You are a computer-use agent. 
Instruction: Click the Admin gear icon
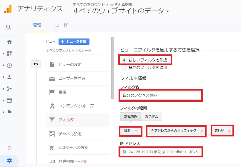click(9, 161)
